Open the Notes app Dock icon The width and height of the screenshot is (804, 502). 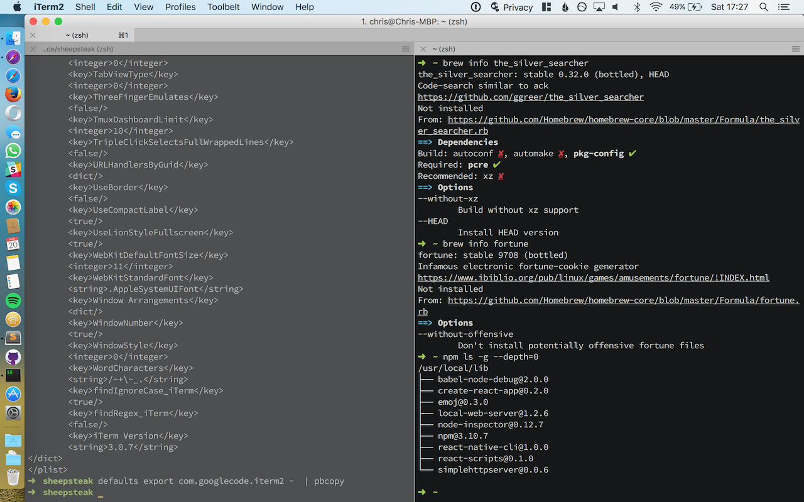[13, 263]
